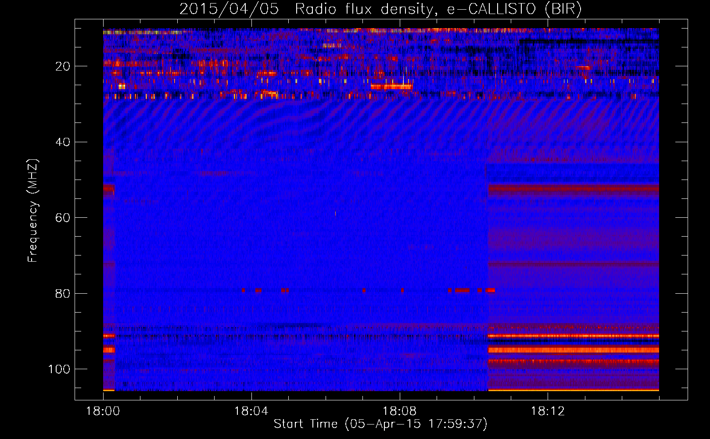Click the plot title '2015/04/05 Radio flux density'
Viewport: 710px width, 439px height.
point(380,9)
